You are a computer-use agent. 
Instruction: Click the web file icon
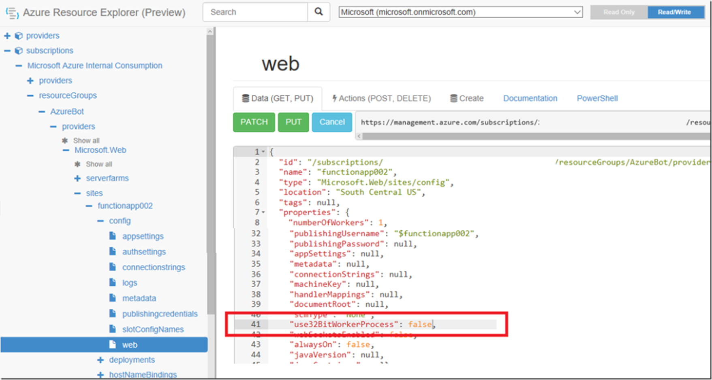(113, 344)
